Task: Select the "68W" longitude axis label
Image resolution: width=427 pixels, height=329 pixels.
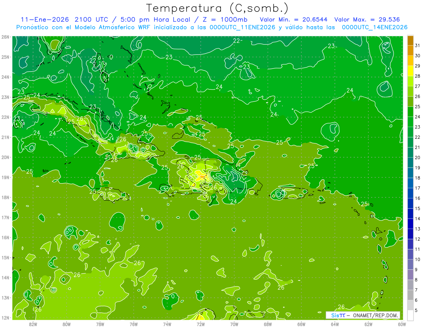Action: click(268, 324)
